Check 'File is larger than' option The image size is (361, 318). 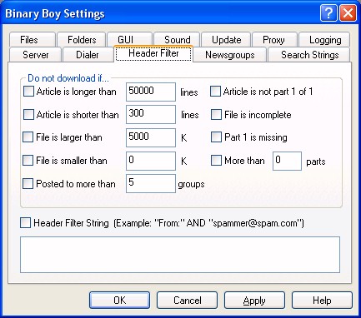28,137
